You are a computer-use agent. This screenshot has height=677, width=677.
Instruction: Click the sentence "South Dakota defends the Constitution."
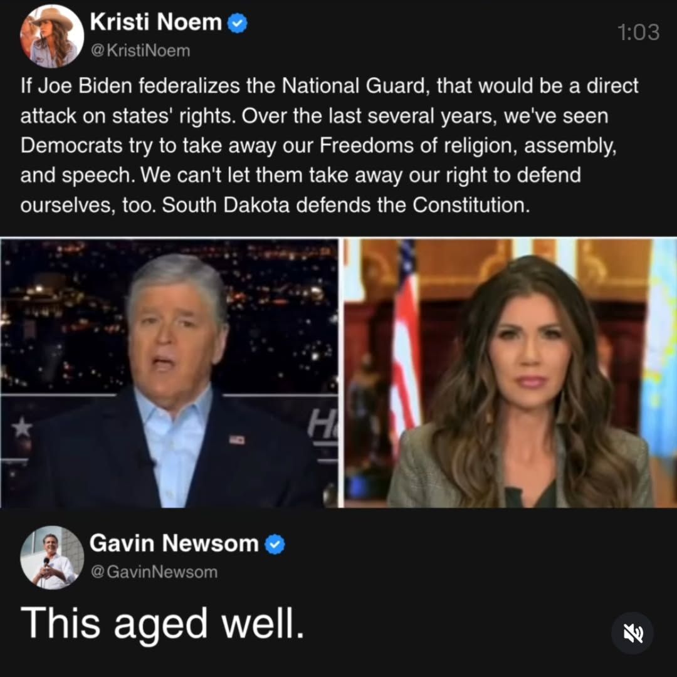click(x=346, y=204)
